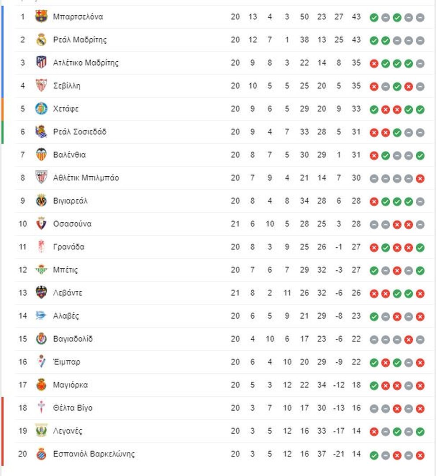Select the Μαγιόρκα table row

[224, 385]
